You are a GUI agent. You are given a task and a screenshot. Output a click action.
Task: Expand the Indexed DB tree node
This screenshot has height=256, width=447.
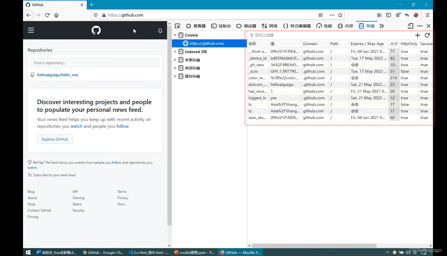(175, 51)
